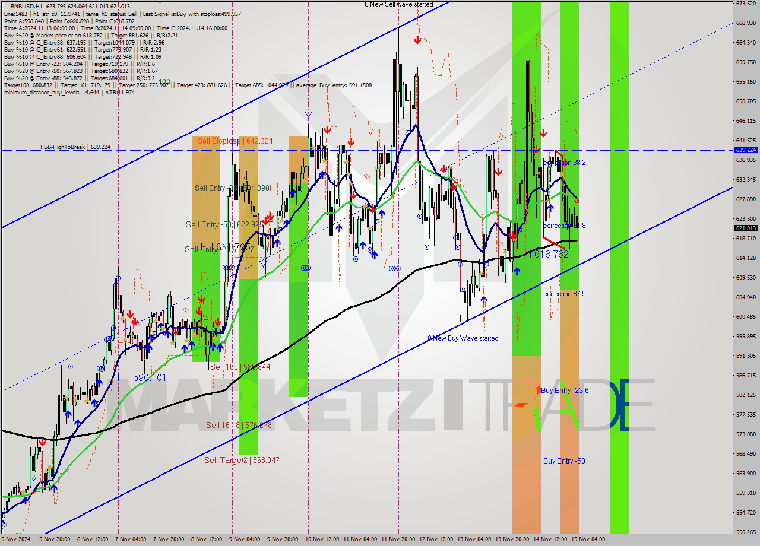Click the correction 61.8 label
The height and width of the screenshot is (546, 760).
565,226
